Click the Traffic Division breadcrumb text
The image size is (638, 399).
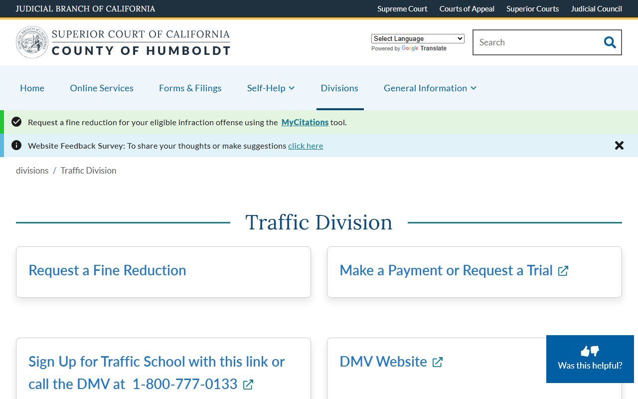tap(88, 170)
